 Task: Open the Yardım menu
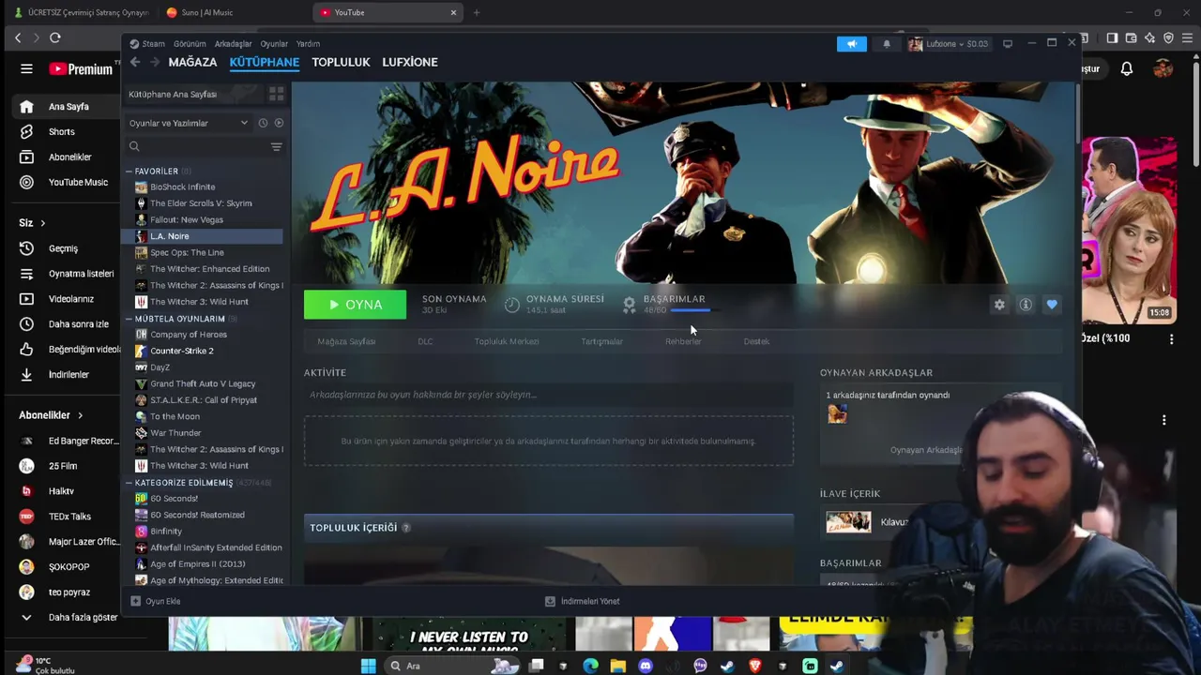tap(308, 44)
